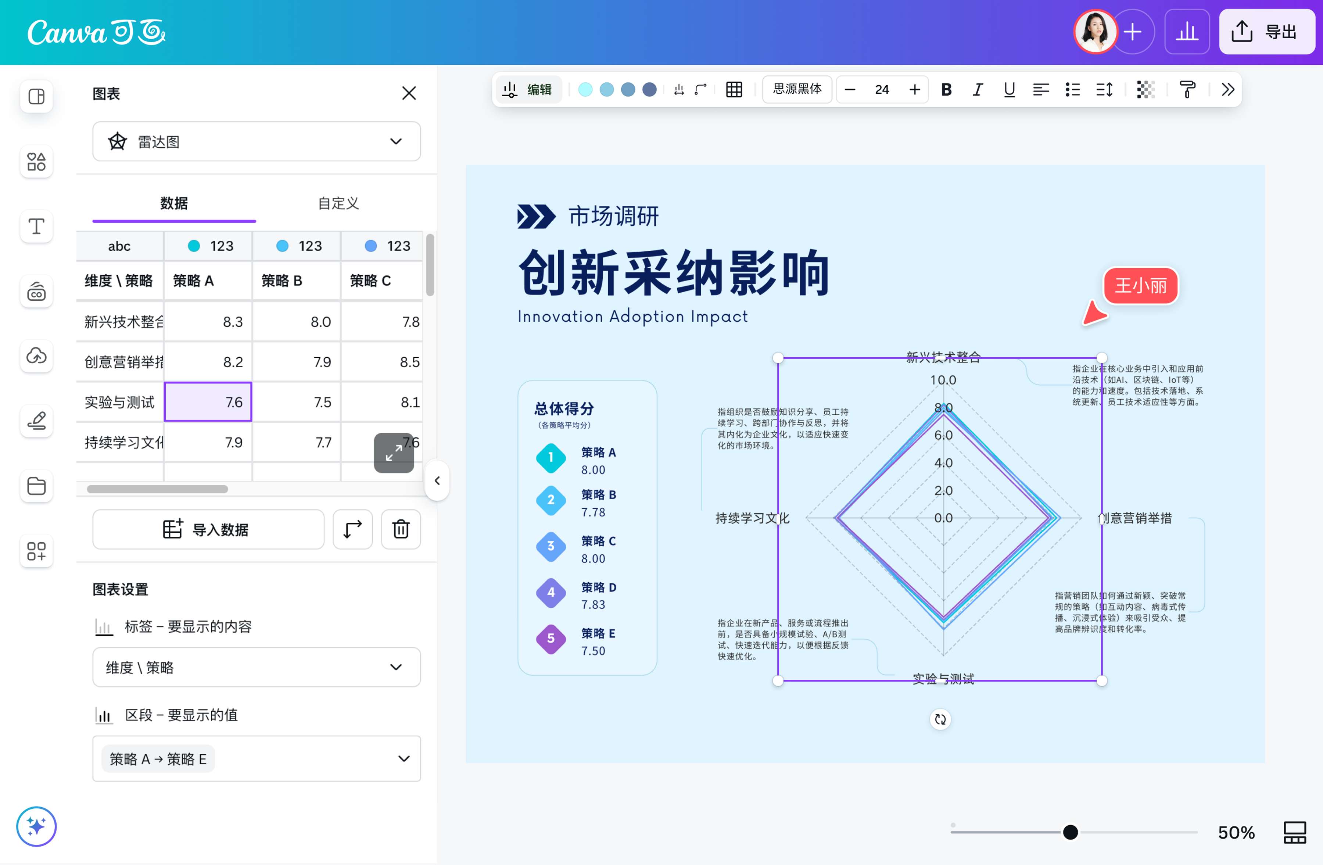Image resolution: width=1323 pixels, height=865 pixels.
Task: Toggle underline formatting
Action: click(x=1010, y=89)
